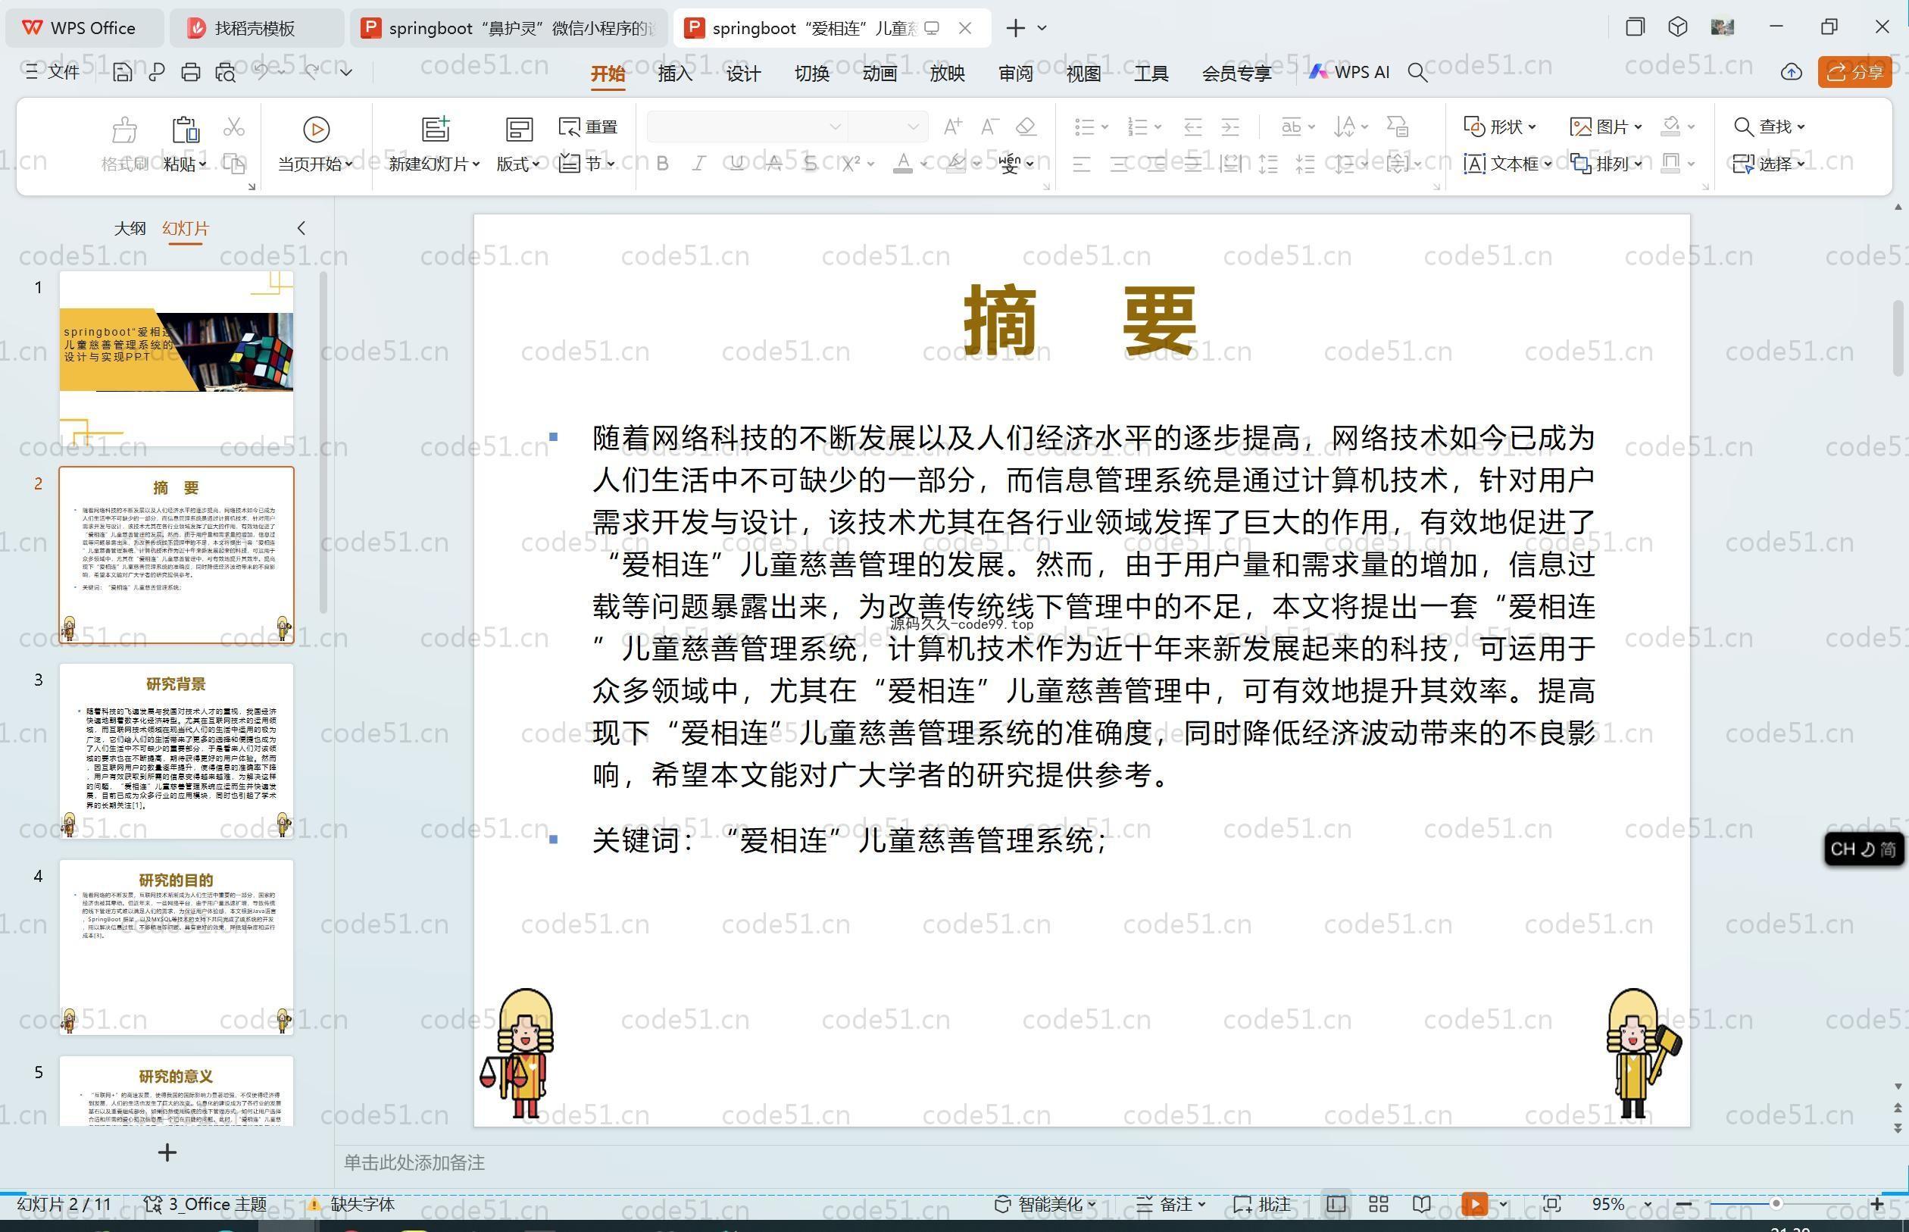Collapse the slide panel with chevron
This screenshot has height=1232, width=1909.
301,228
